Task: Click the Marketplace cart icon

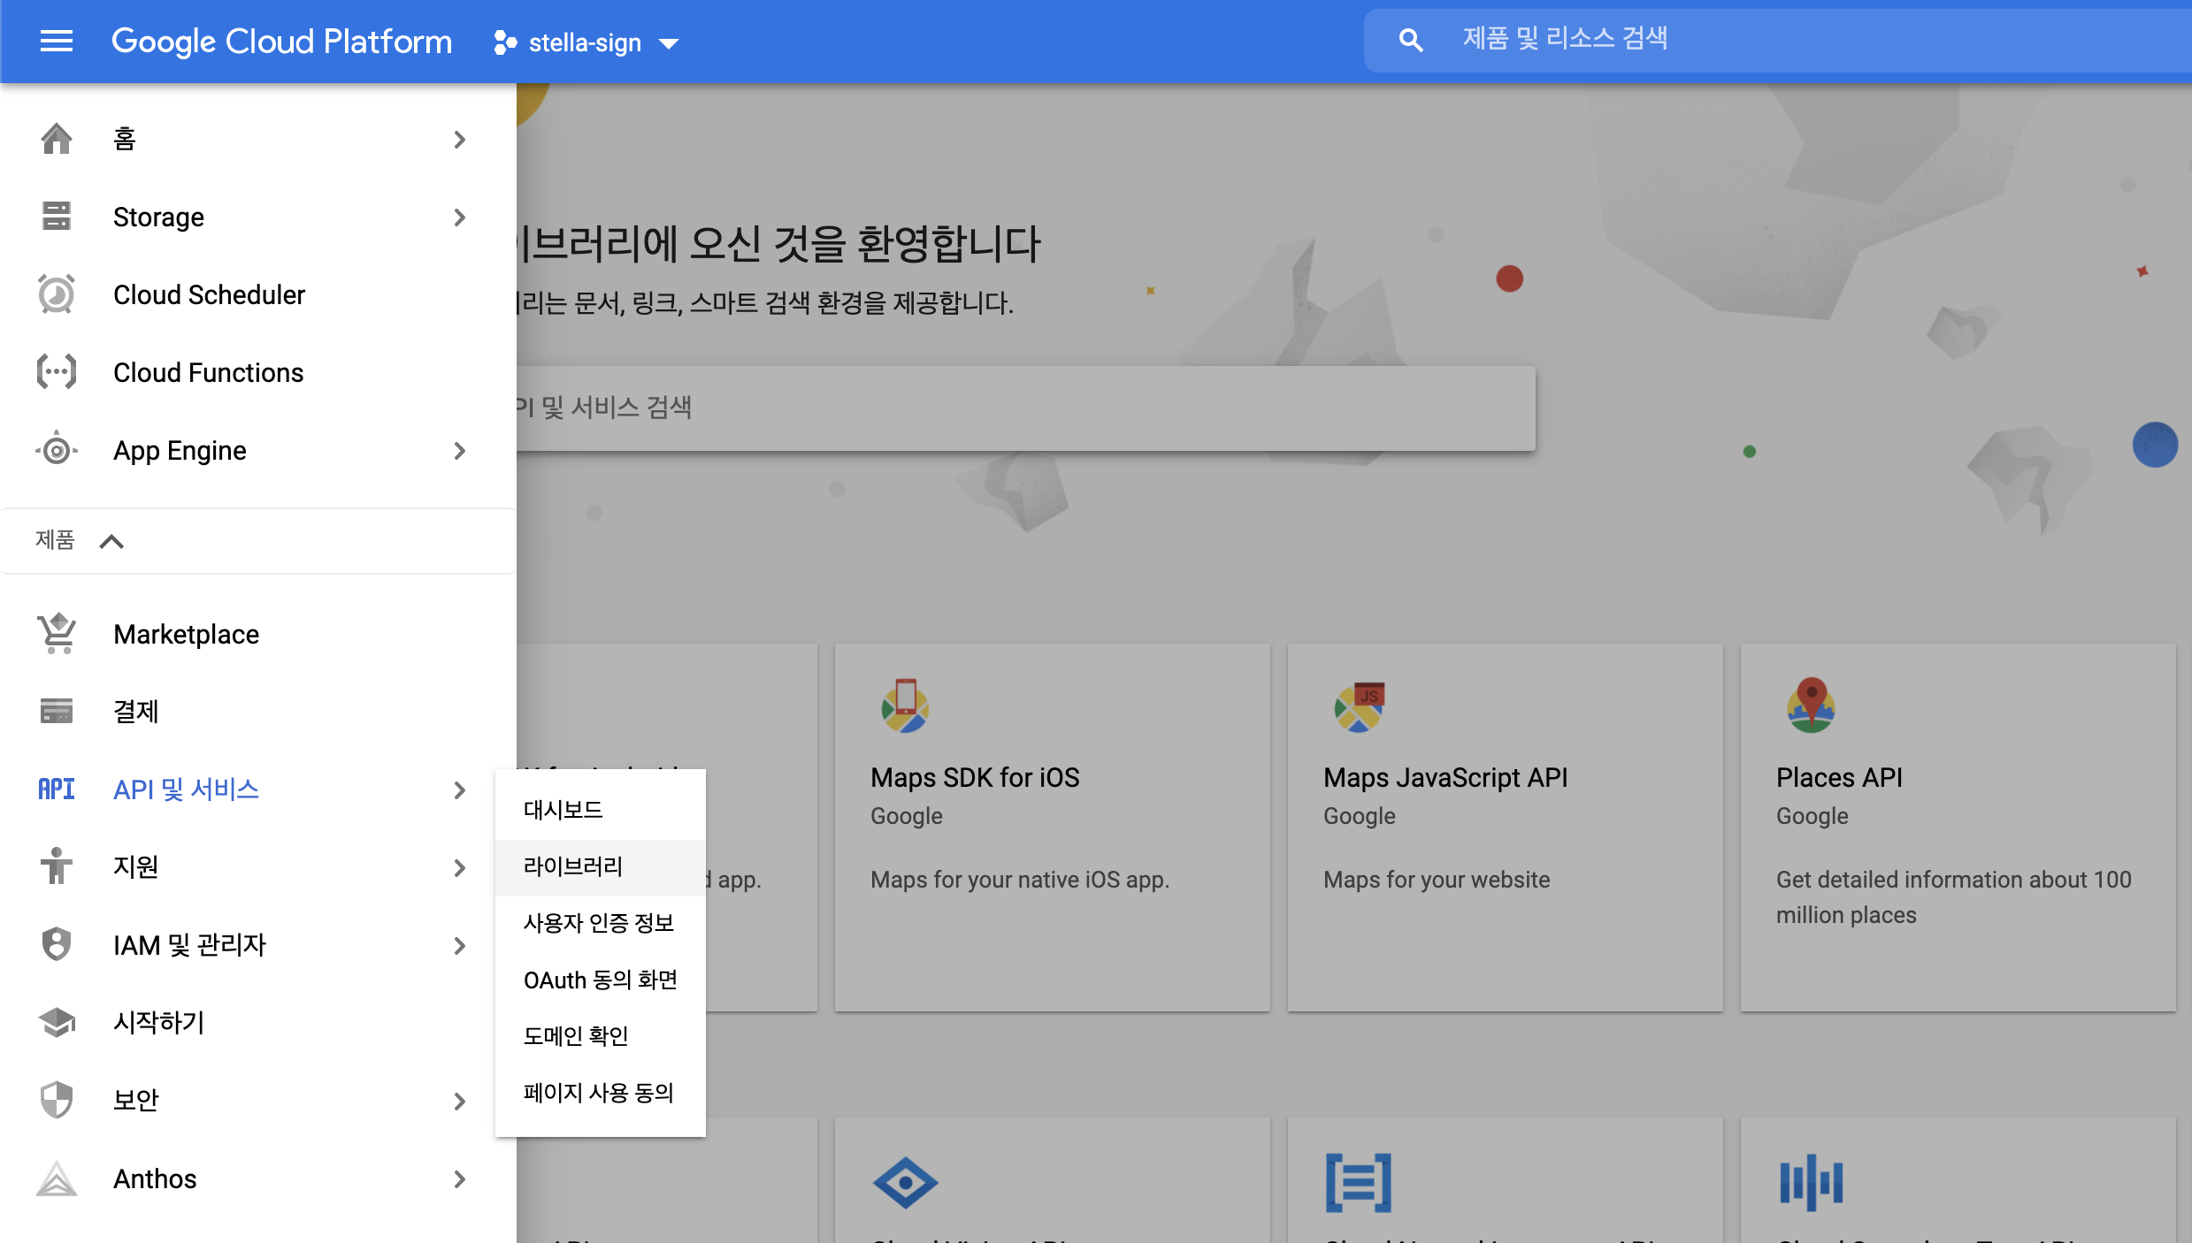Action: pos(57,634)
